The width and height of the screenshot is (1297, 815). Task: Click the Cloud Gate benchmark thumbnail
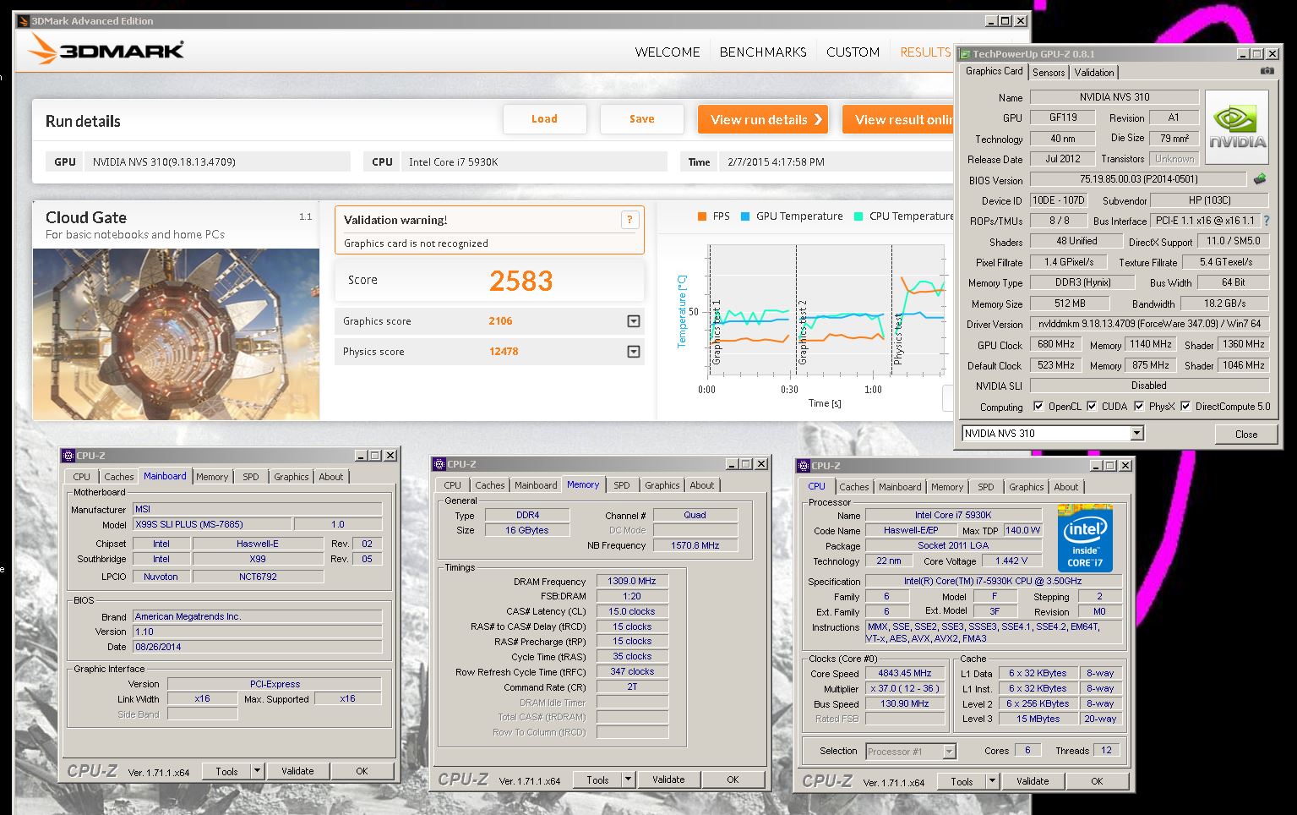pyautogui.click(x=176, y=334)
